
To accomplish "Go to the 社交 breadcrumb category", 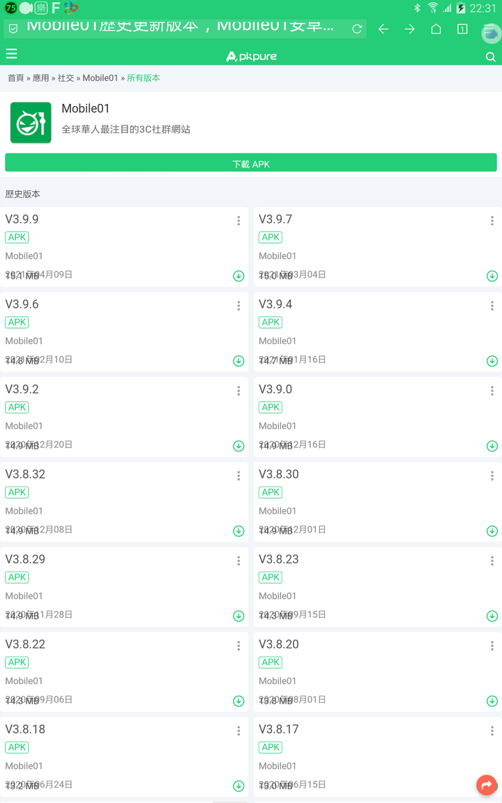I will (66, 78).
